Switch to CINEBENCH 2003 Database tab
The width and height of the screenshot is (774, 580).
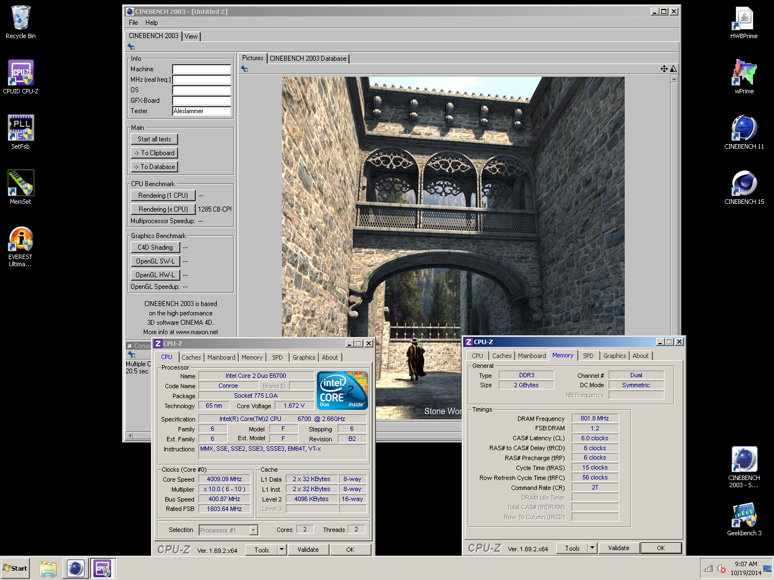pyautogui.click(x=308, y=59)
